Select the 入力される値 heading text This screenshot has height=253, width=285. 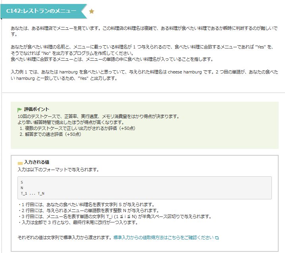pos(37,162)
